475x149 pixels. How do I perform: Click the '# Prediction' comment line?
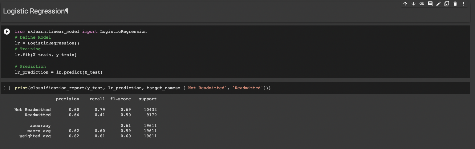click(30, 67)
